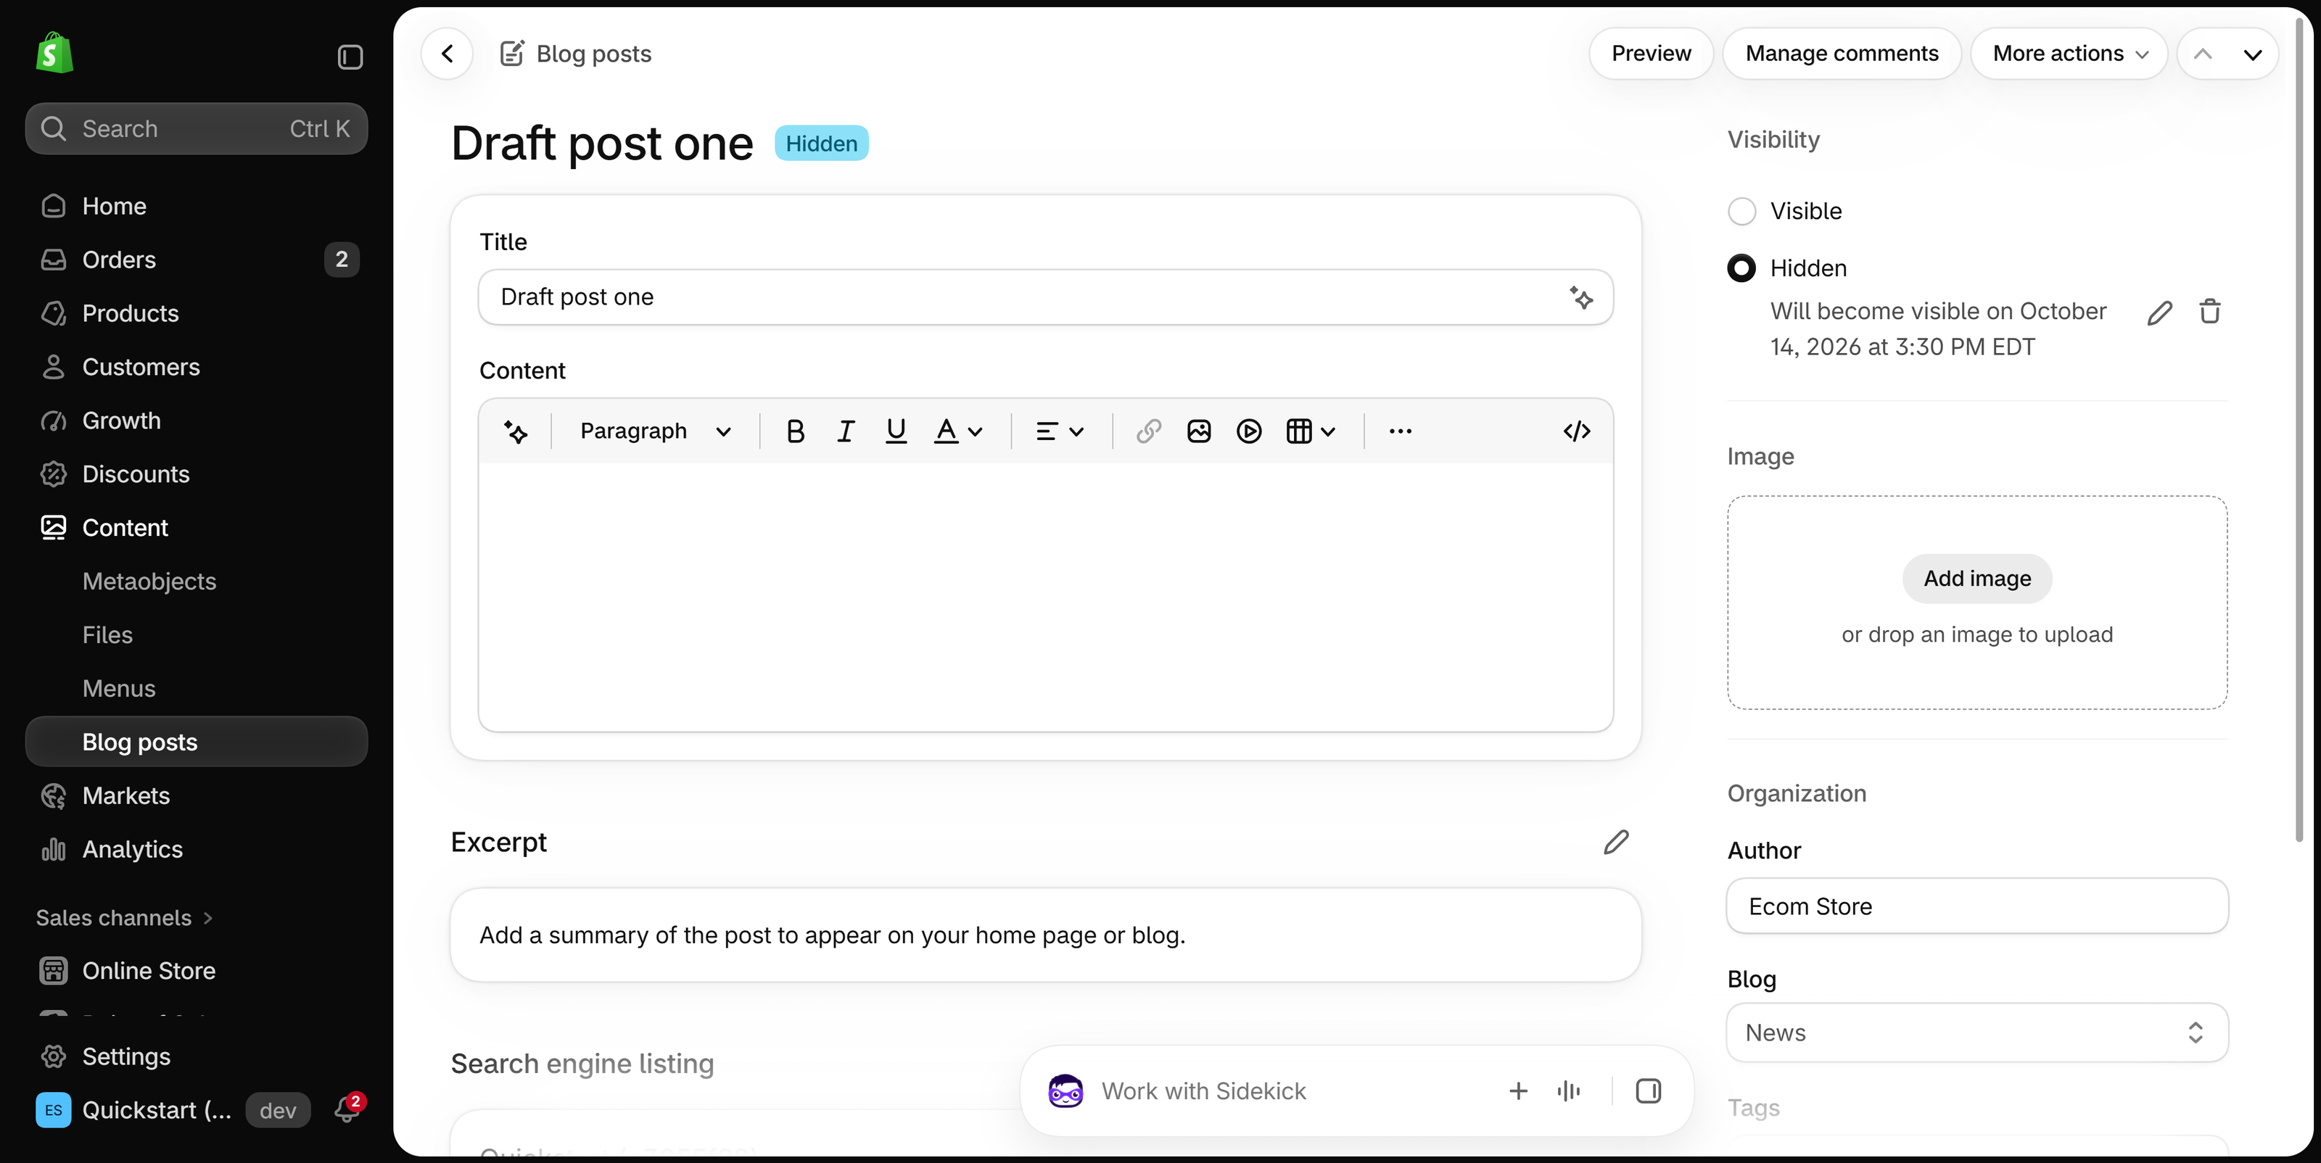
Task: Collapse the sidebar with the panel icon
Action: pyautogui.click(x=350, y=57)
